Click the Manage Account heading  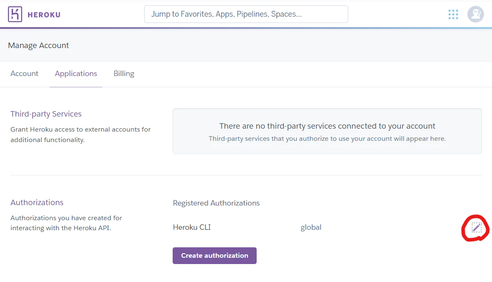point(38,46)
